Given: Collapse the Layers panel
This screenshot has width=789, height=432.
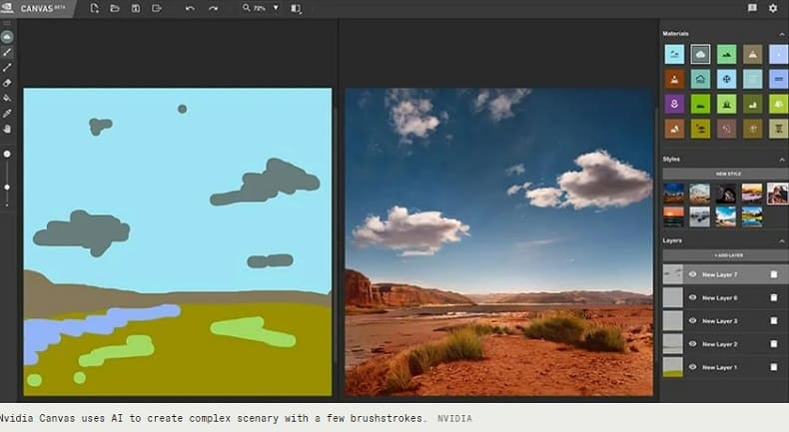Looking at the screenshot, I should coord(782,241).
